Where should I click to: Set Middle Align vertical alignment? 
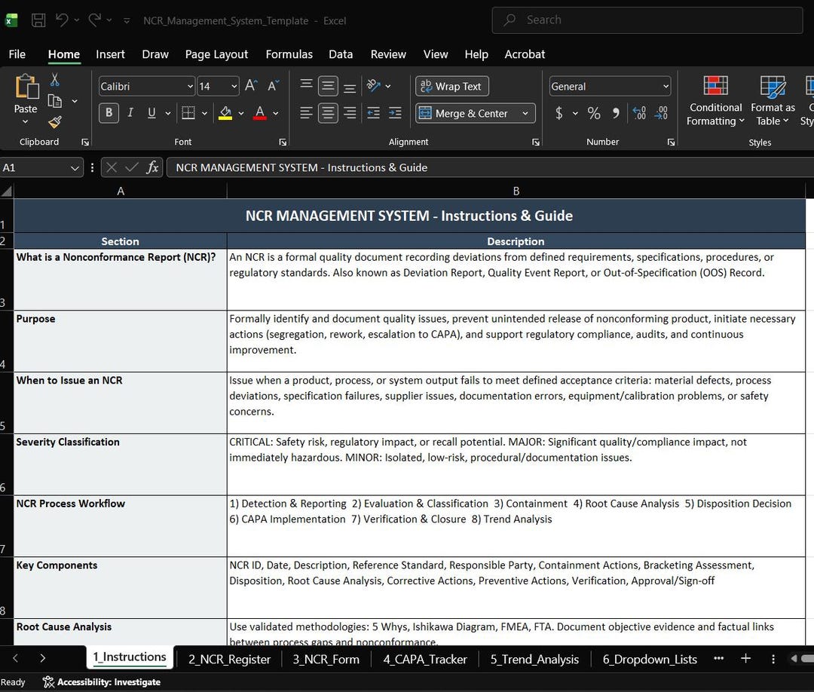[328, 86]
